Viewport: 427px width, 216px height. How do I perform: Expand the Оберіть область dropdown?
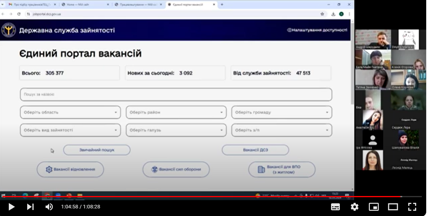(70, 112)
